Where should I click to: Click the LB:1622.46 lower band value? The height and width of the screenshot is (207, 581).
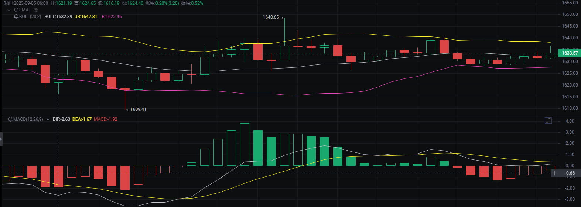coord(110,17)
